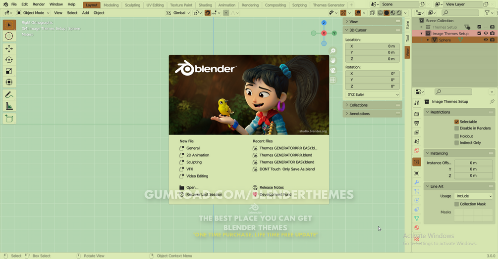Select the Annotate pencil tool
This screenshot has width=498, height=259.
click(x=9, y=95)
